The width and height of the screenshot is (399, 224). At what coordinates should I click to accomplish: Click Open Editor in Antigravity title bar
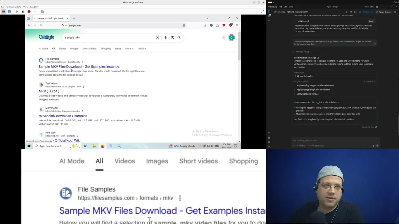(x=370, y=7)
